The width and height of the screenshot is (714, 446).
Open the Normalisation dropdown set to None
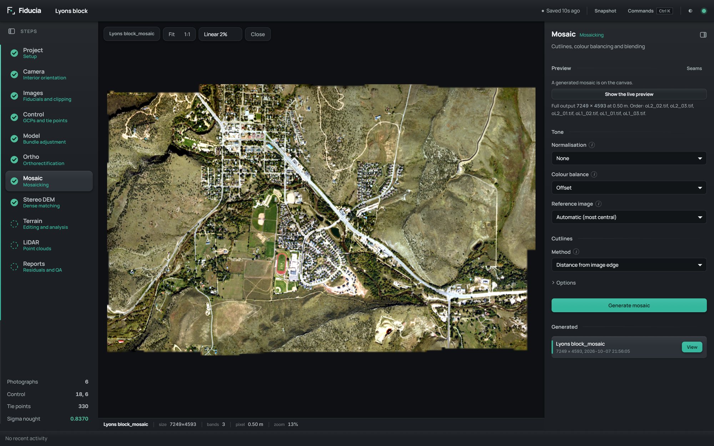pyautogui.click(x=629, y=158)
